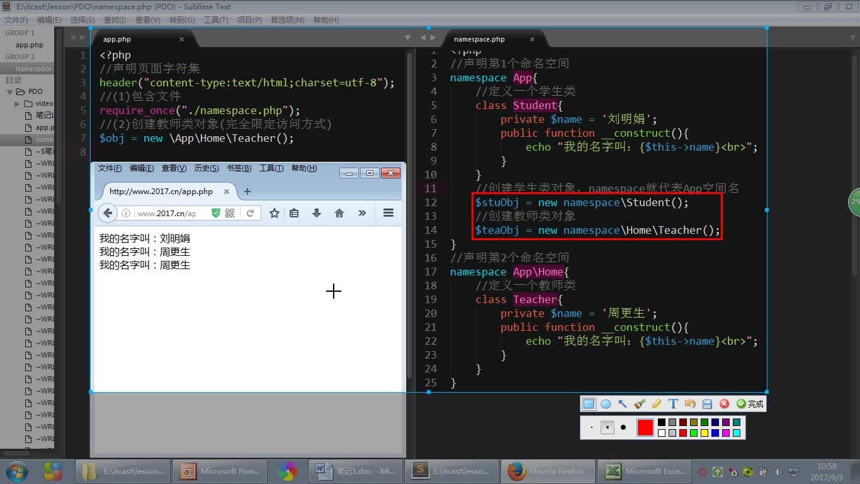860x484 pixels.
Task: Open Sublime Text 项目(P) menu
Action: pyautogui.click(x=249, y=20)
